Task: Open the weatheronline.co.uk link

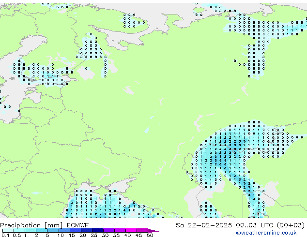Action: coord(266,233)
